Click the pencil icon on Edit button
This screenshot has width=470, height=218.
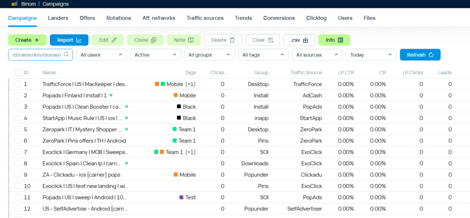point(114,40)
